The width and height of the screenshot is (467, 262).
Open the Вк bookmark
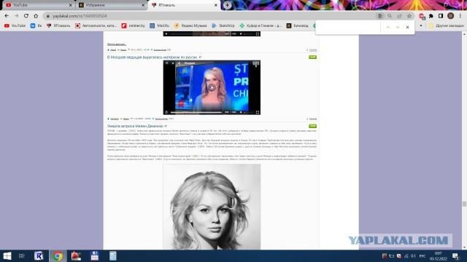click(36, 26)
